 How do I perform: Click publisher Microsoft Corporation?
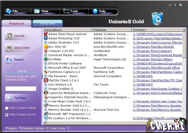click(x=109, y=68)
